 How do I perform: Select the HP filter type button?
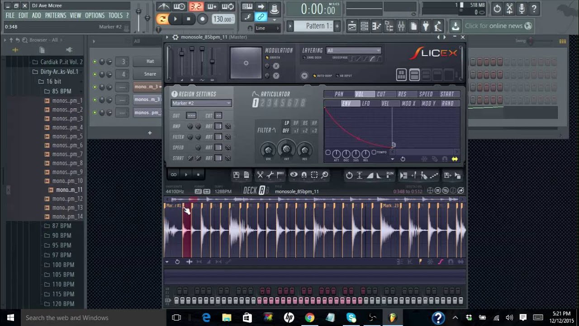[314, 123]
